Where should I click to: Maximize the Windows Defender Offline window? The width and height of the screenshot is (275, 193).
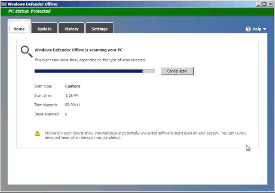[x=264, y=4]
